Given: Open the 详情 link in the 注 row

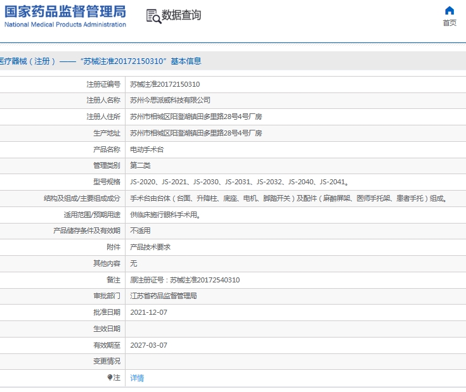Looking at the screenshot, I should coord(137,378).
